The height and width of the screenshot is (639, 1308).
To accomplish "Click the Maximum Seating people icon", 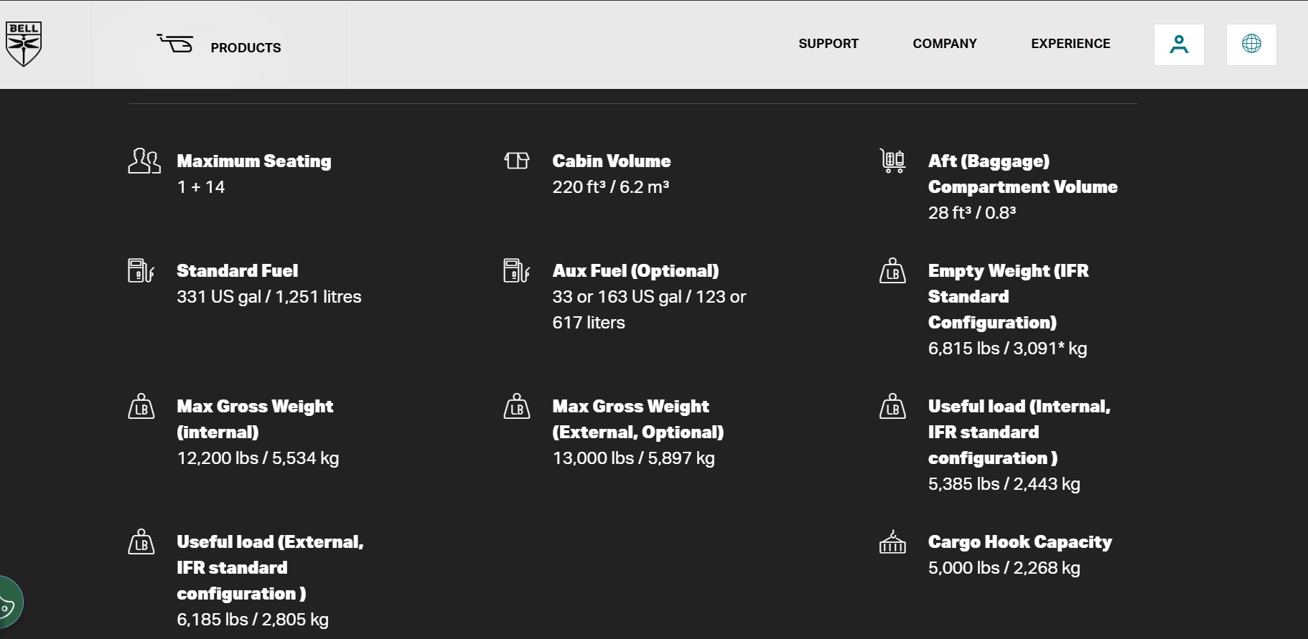I will point(144,161).
